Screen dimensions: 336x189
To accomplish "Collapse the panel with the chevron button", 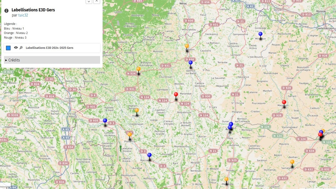I will tap(89, 2).
